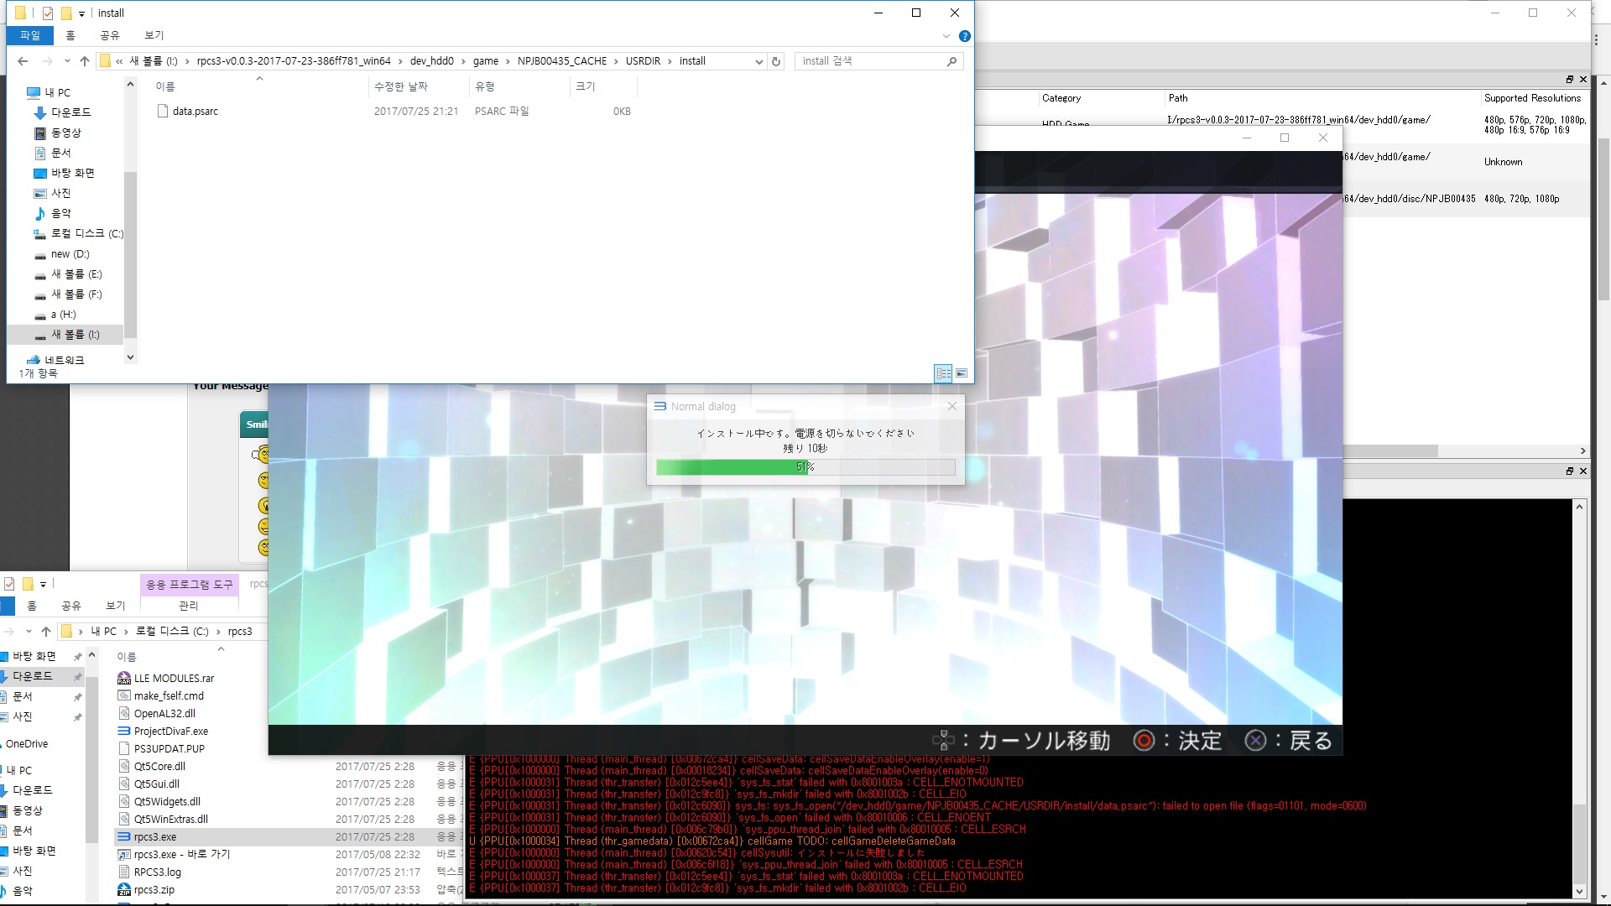
Task: Select 다운로드 in install window sidebar
Action: coord(70,112)
